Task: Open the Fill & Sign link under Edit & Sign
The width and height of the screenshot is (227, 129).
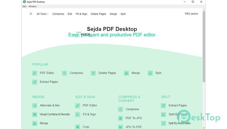Action: coord(89,114)
